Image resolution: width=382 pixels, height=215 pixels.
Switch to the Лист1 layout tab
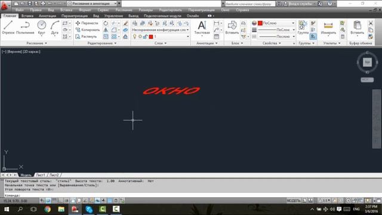tap(41, 175)
